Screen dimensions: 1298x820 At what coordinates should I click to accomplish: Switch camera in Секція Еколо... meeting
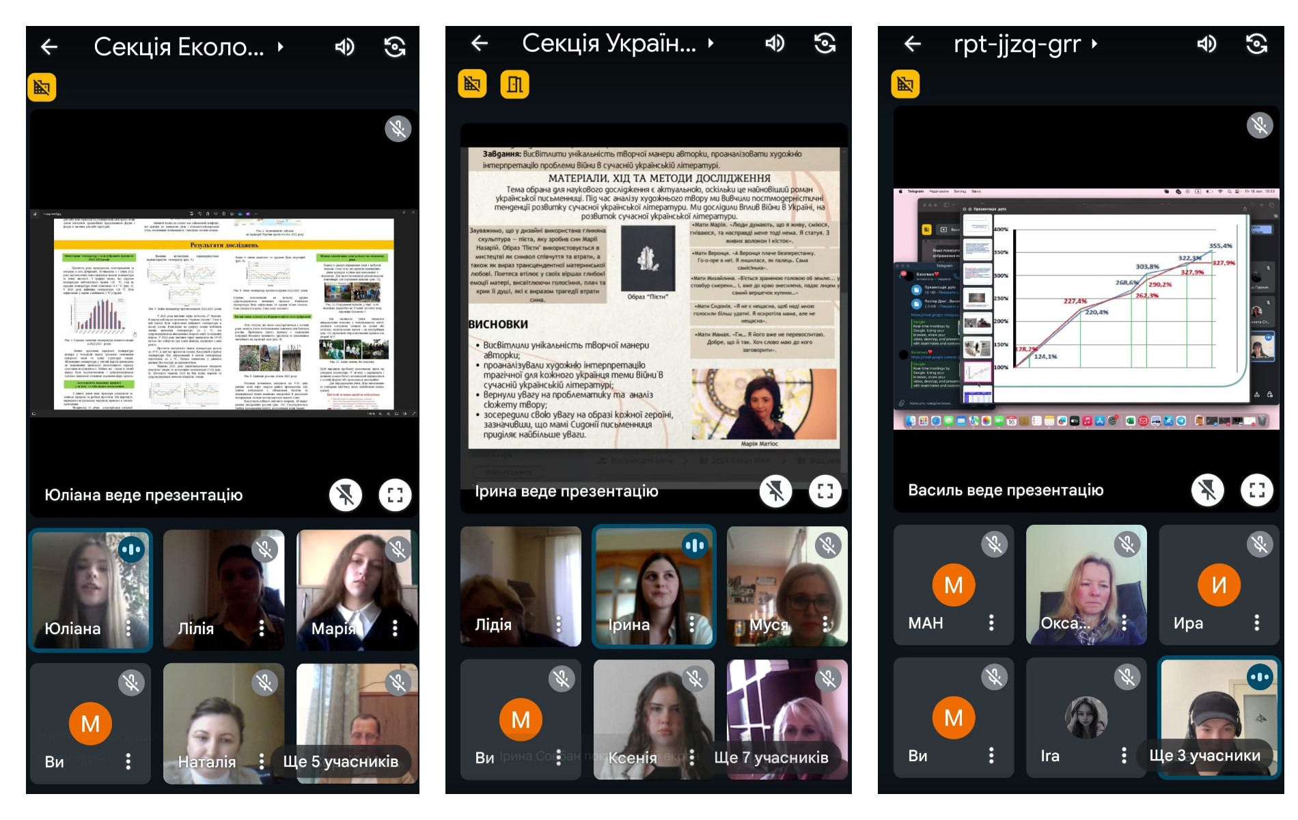tap(395, 46)
